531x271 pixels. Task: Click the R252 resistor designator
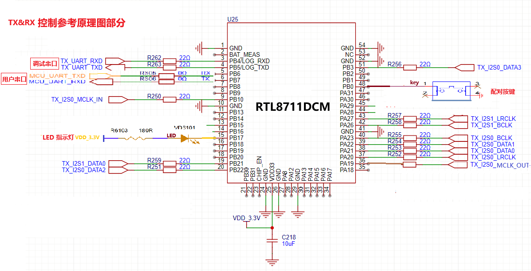[394, 154]
